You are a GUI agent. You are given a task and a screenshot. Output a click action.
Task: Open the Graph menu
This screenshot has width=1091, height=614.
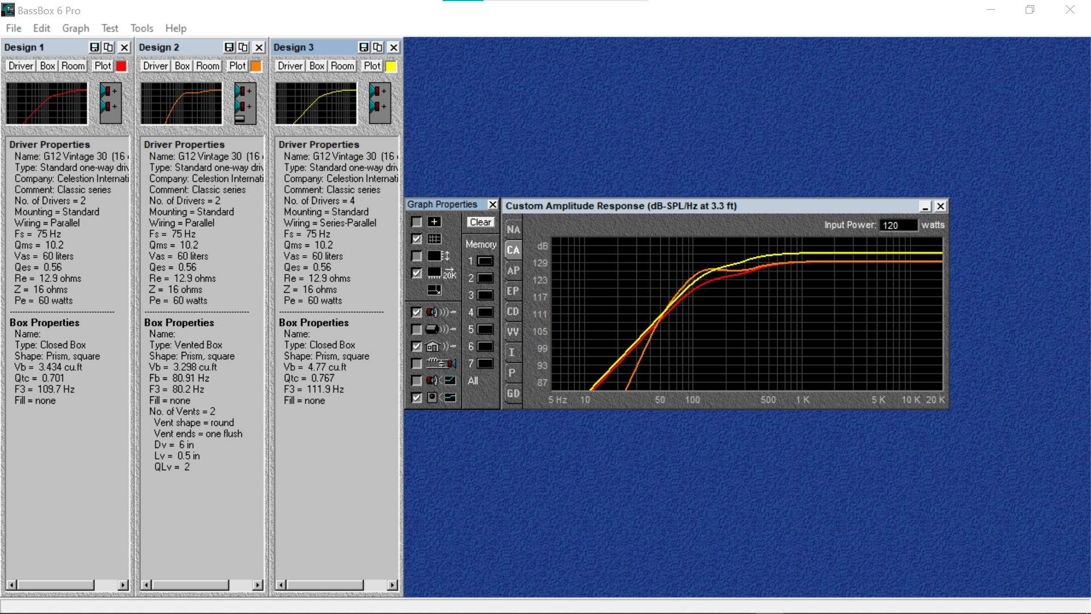pos(76,28)
